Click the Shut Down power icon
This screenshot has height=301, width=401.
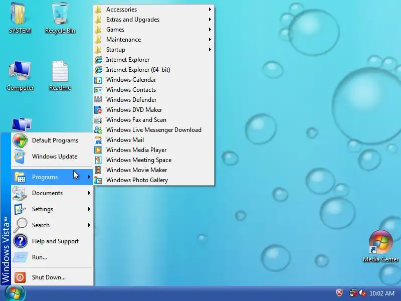pyautogui.click(x=20, y=277)
